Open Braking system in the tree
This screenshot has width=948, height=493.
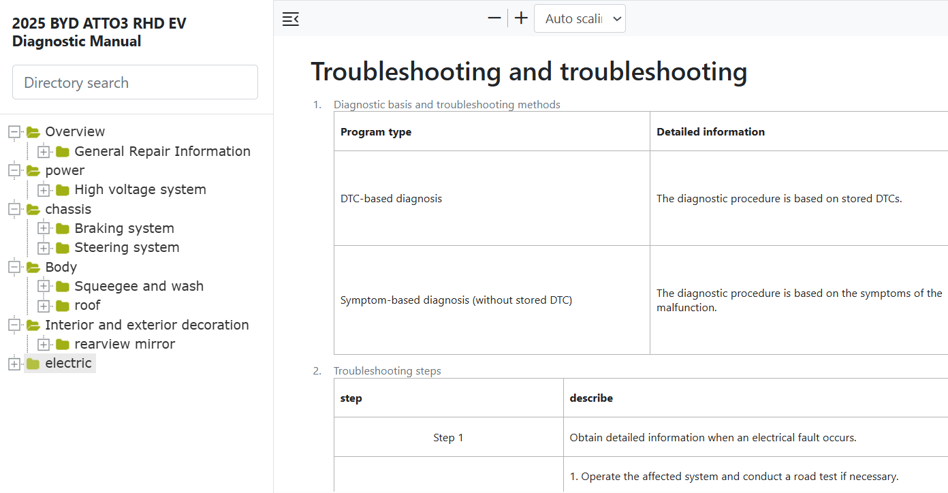pyautogui.click(x=125, y=228)
